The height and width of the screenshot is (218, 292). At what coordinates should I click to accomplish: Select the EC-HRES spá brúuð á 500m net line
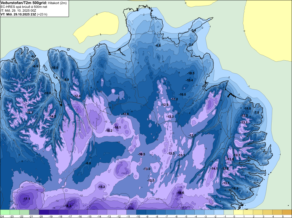pos(24,7)
